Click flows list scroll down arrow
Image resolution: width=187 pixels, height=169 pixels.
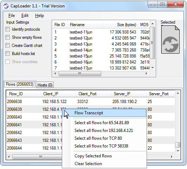tap(178, 151)
